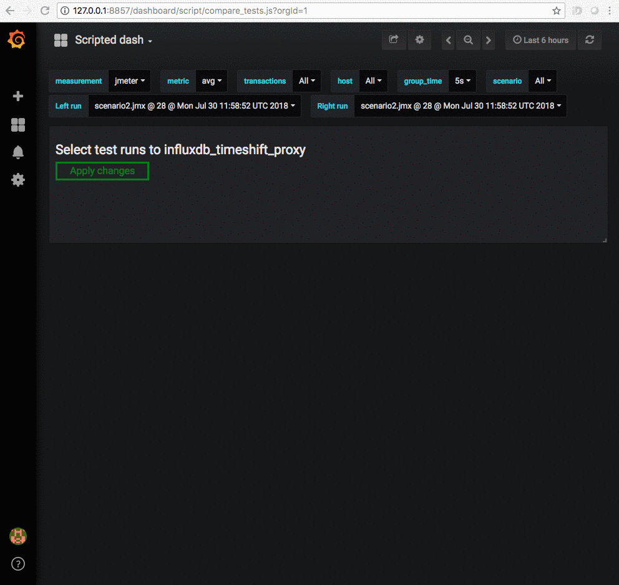Reload the browser page

point(44,11)
